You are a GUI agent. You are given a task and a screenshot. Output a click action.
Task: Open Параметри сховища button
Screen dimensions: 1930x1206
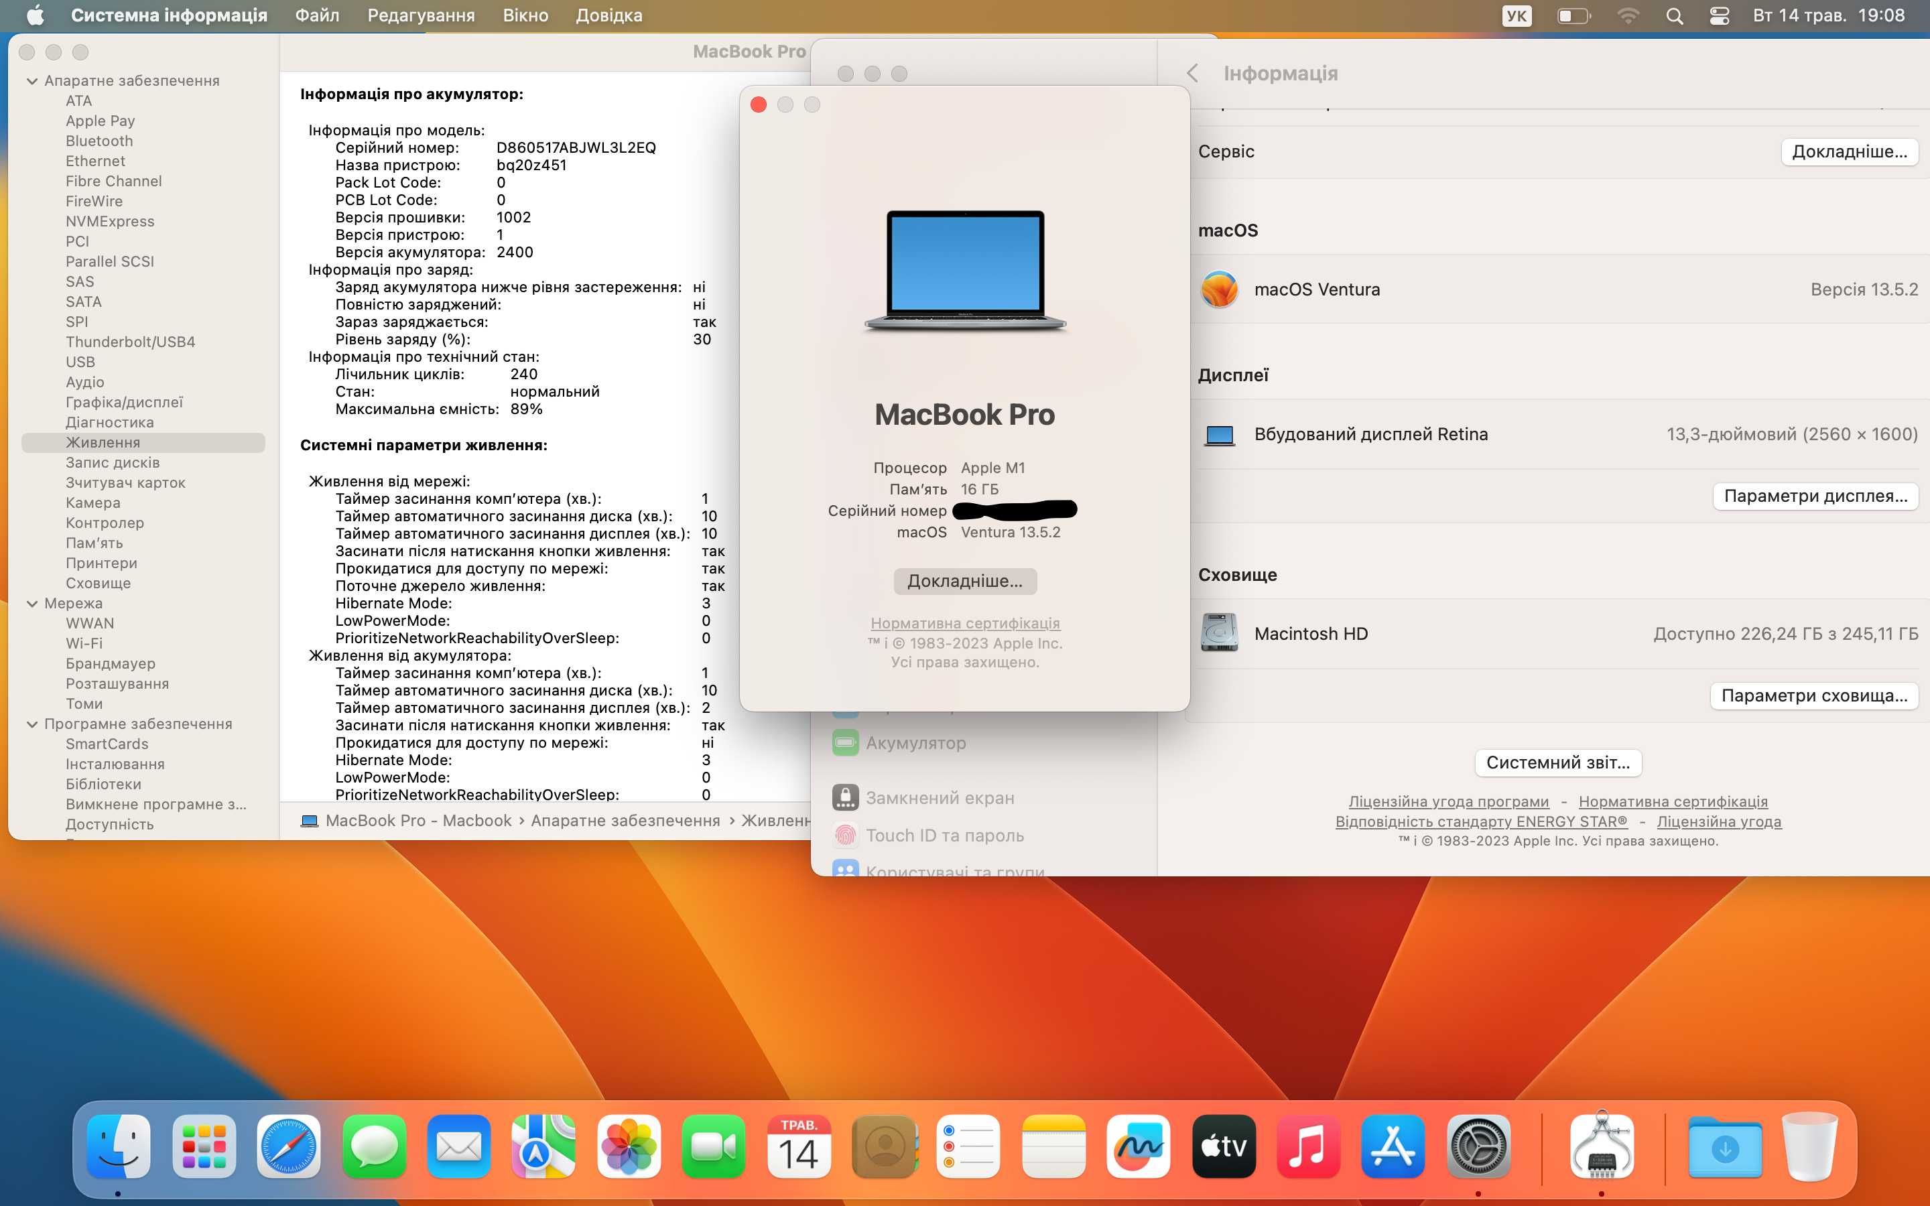[1813, 695]
